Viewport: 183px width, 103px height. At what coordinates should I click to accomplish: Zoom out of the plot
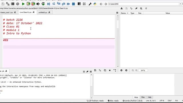[133, 70]
